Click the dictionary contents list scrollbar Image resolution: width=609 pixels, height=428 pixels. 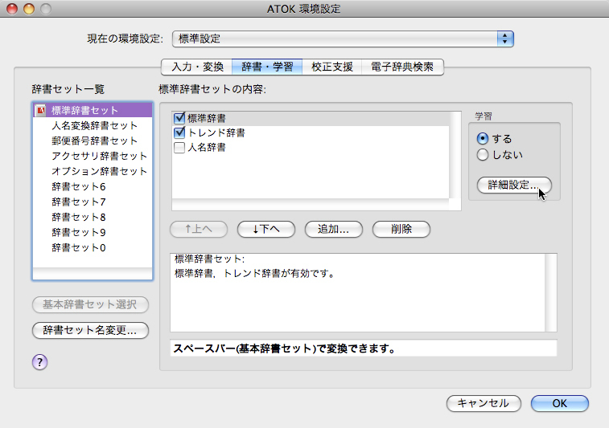click(x=455, y=155)
